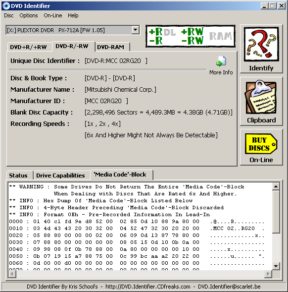Image resolution: width=288 pixels, height=292 pixels.
Task: Open the drive selection dropdown arrow
Action: pyautogui.click(x=136, y=30)
